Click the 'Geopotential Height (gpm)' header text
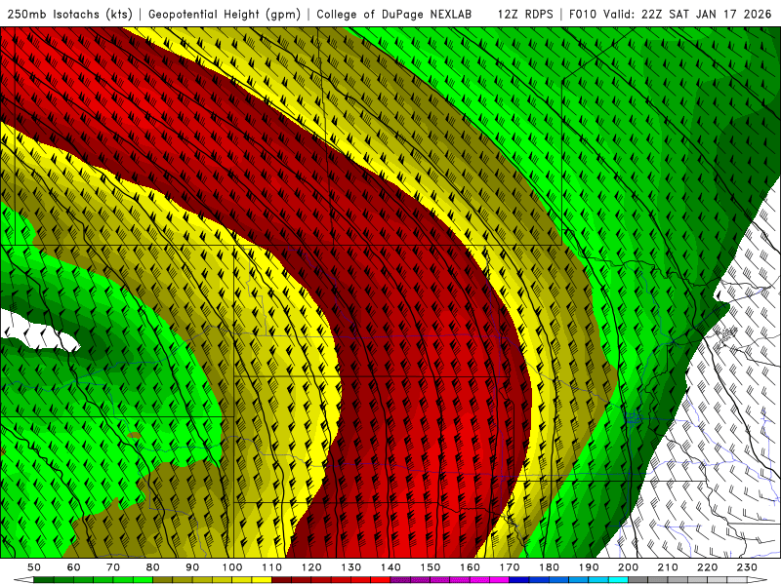 tap(225, 14)
